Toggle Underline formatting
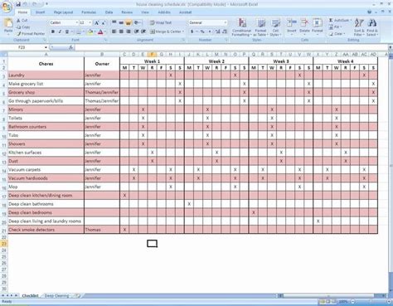The height and width of the screenshot is (306, 393). (x=66, y=32)
